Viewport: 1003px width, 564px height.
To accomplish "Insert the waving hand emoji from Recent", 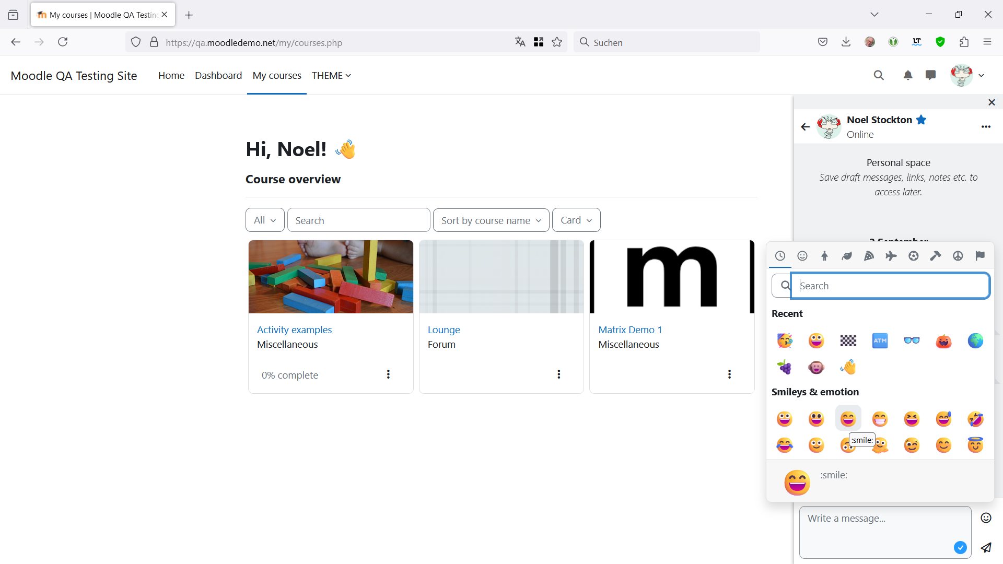I will point(848,367).
